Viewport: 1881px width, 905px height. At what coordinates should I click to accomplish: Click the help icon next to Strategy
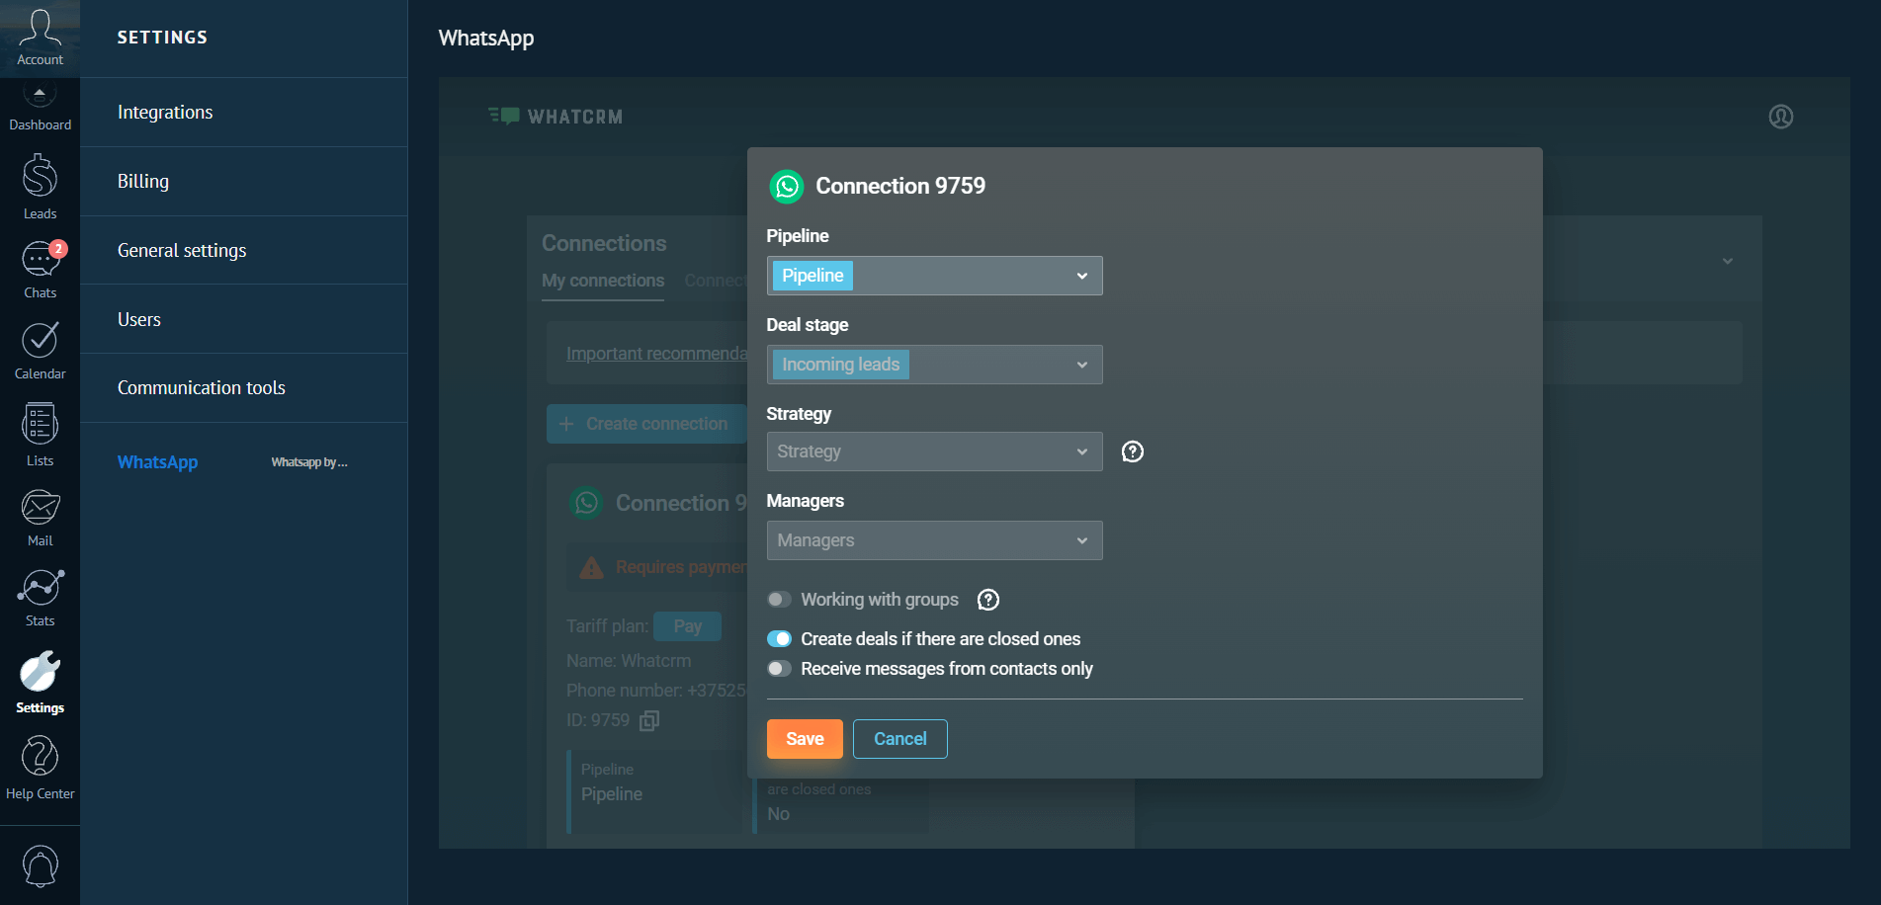[1132, 452]
